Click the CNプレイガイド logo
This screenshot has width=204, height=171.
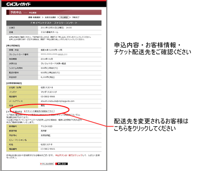click(x=18, y=4)
